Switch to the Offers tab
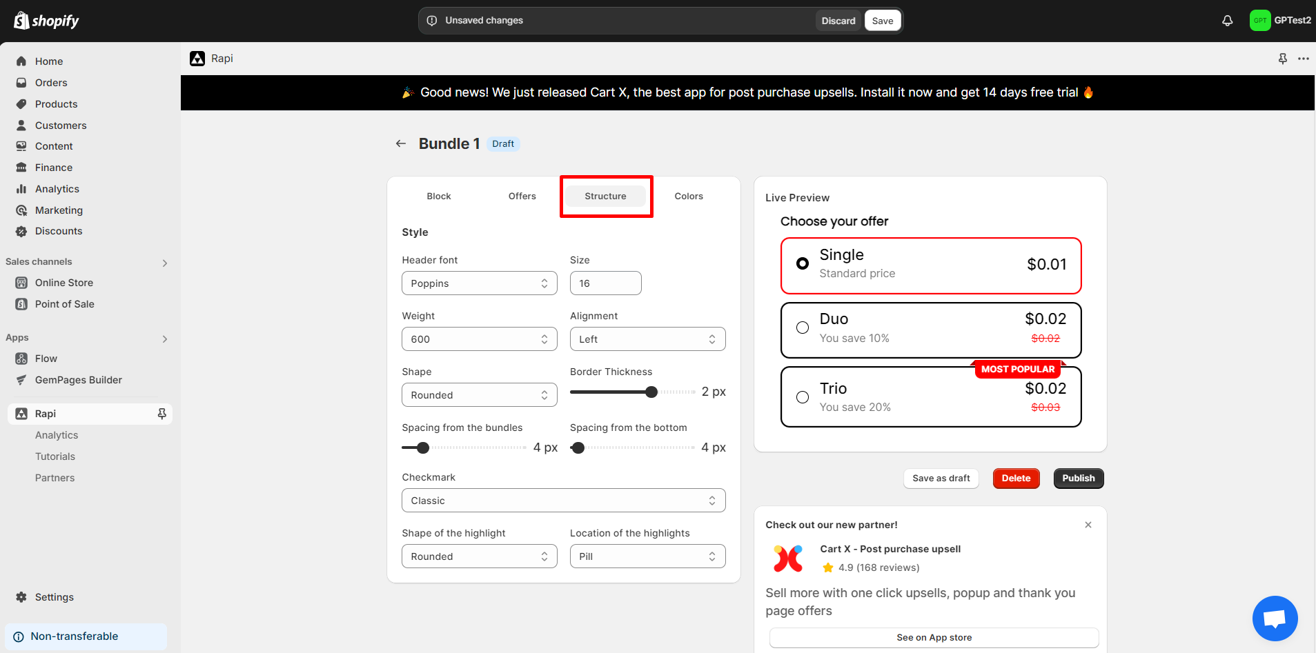The height and width of the screenshot is (653, 1316). pos(522,197)
